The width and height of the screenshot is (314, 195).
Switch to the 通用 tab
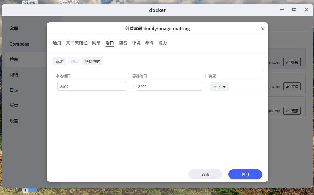[x=57, y=43]
